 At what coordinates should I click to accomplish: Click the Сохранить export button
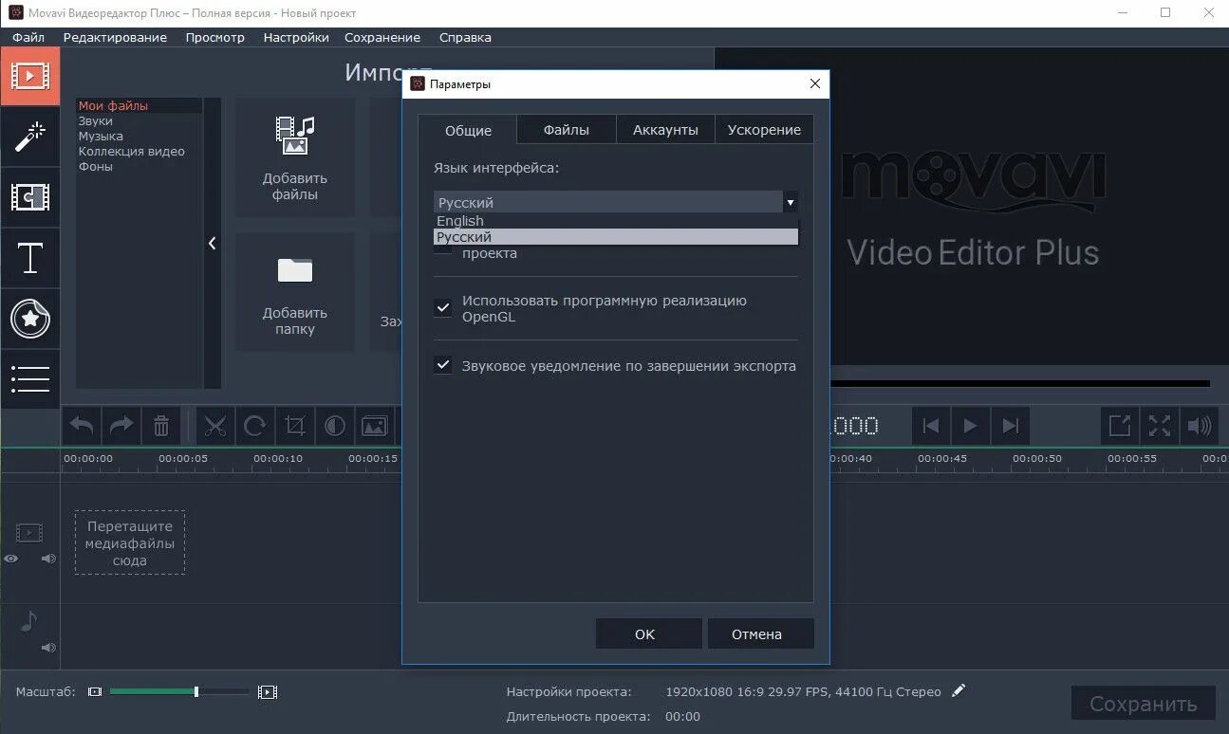pos(1143,704)
